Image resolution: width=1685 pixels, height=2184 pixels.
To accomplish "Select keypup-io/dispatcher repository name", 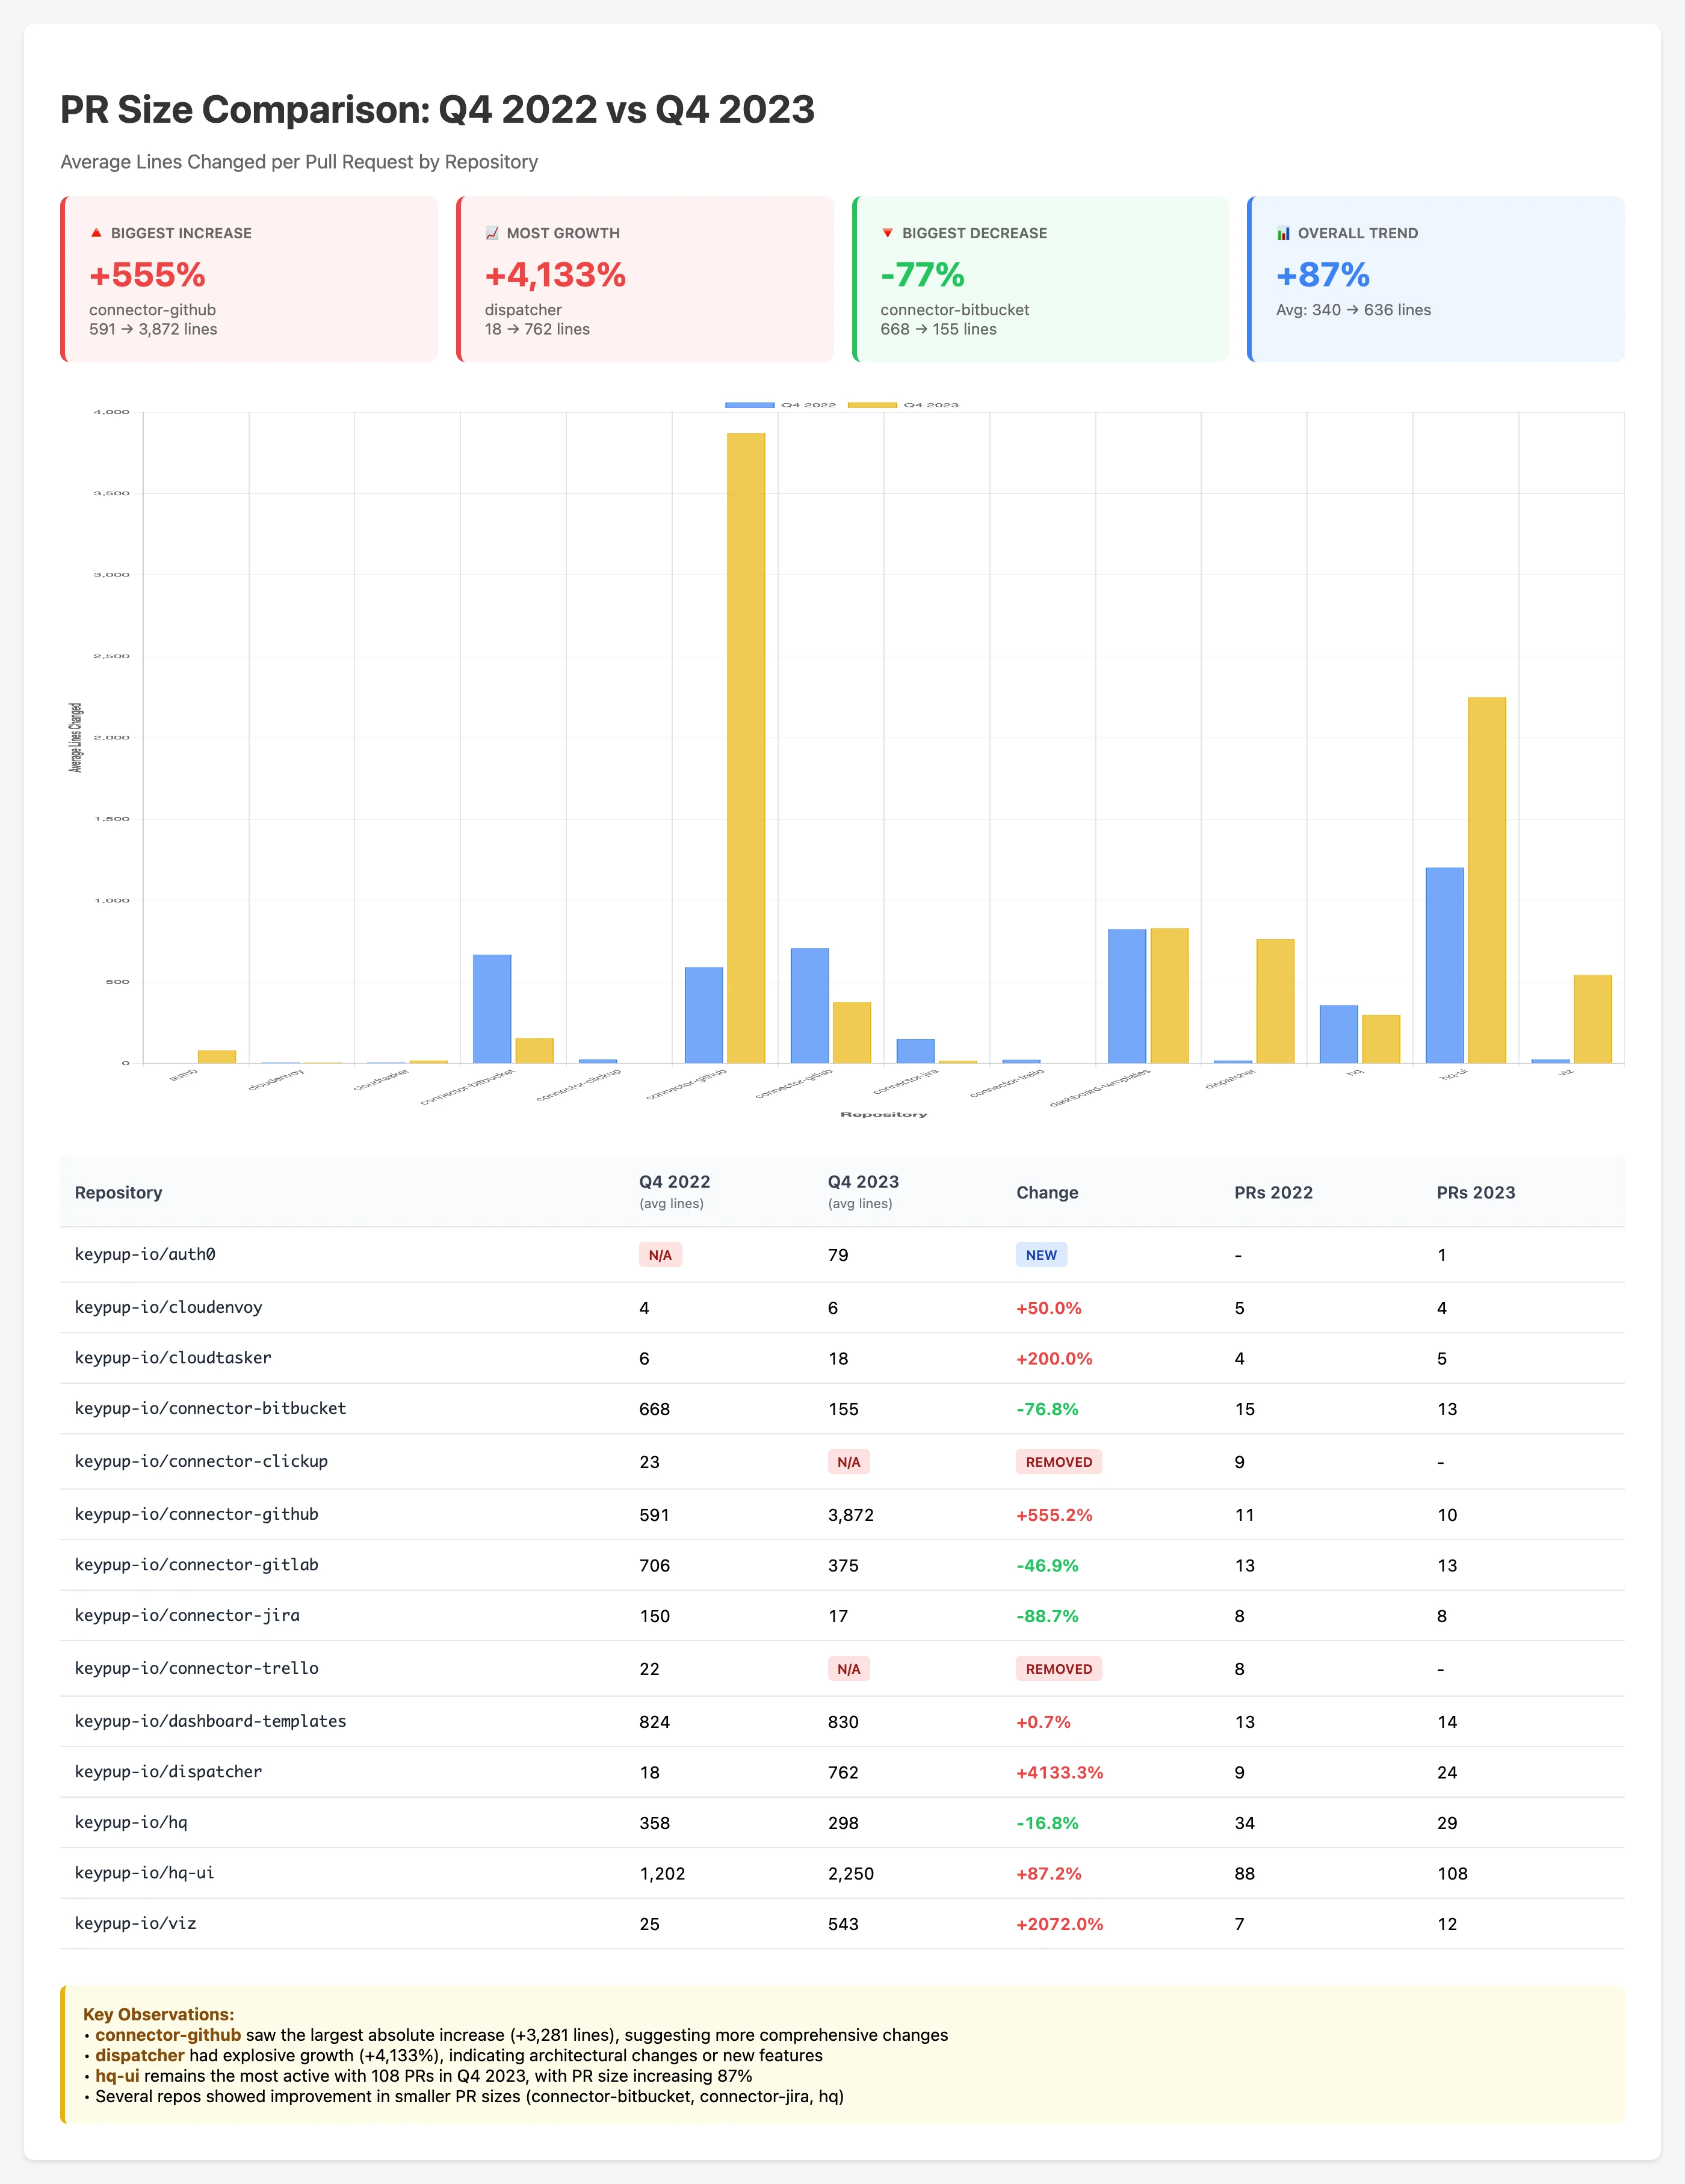I will [x=168, y=1771].
